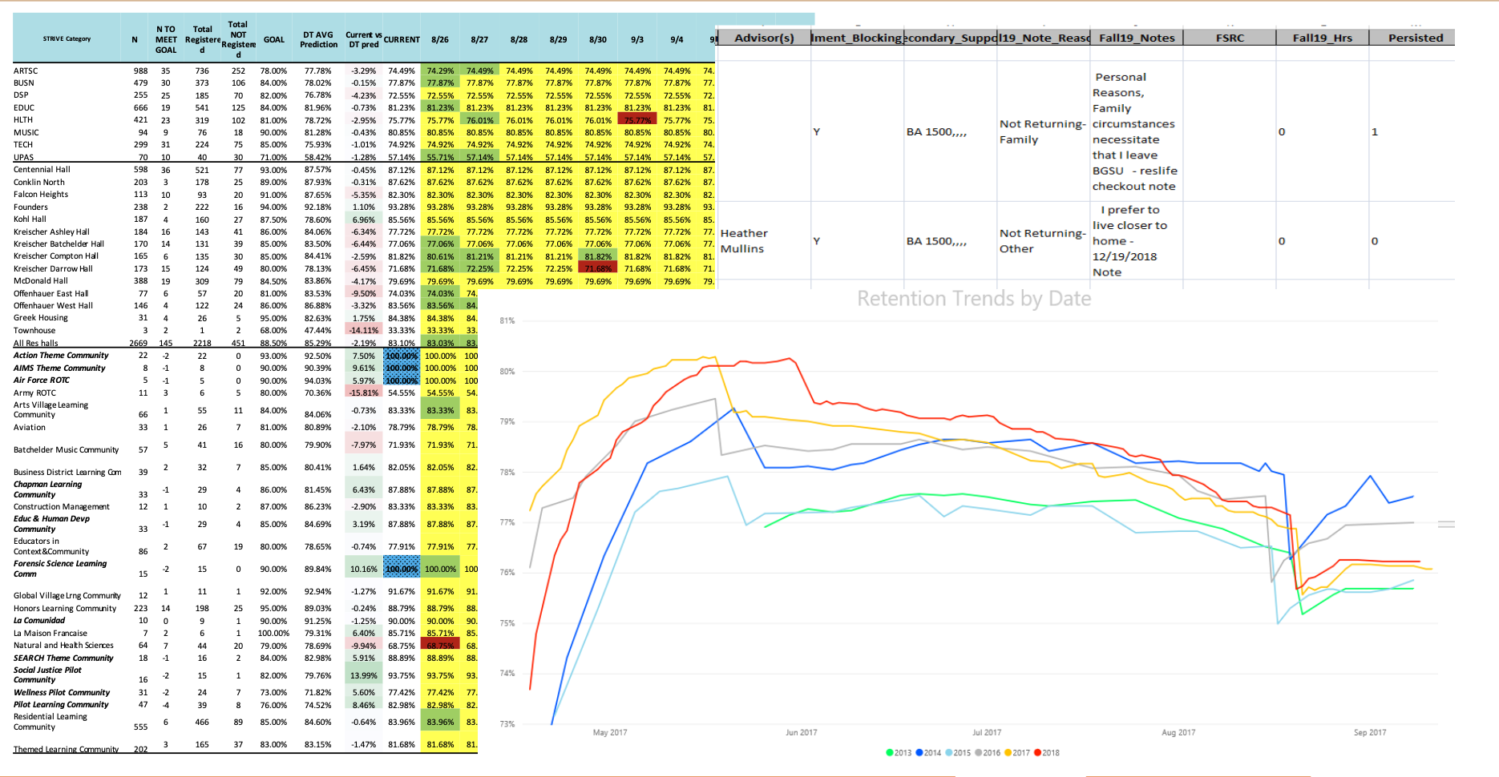
Task: Click the La Maison Francaise row label
Action: (x=51, y=633)
